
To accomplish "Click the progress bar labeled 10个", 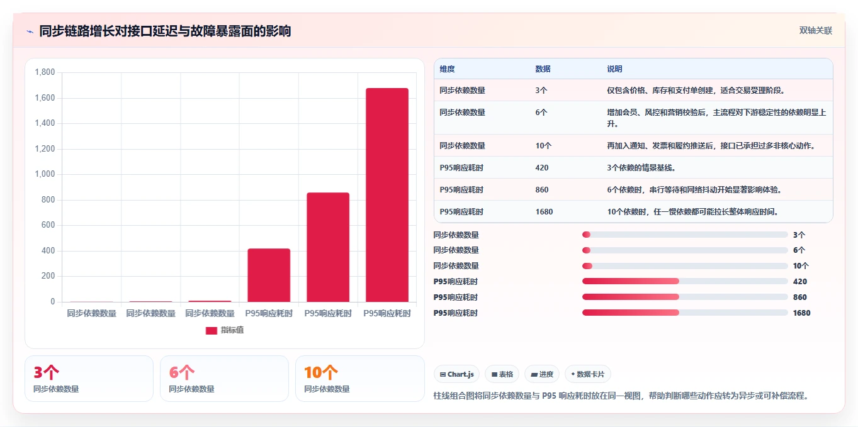I will (685, 266).
